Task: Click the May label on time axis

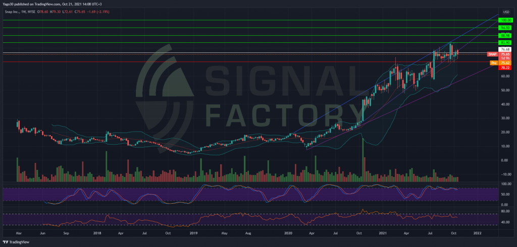Action: click(225, 233)
